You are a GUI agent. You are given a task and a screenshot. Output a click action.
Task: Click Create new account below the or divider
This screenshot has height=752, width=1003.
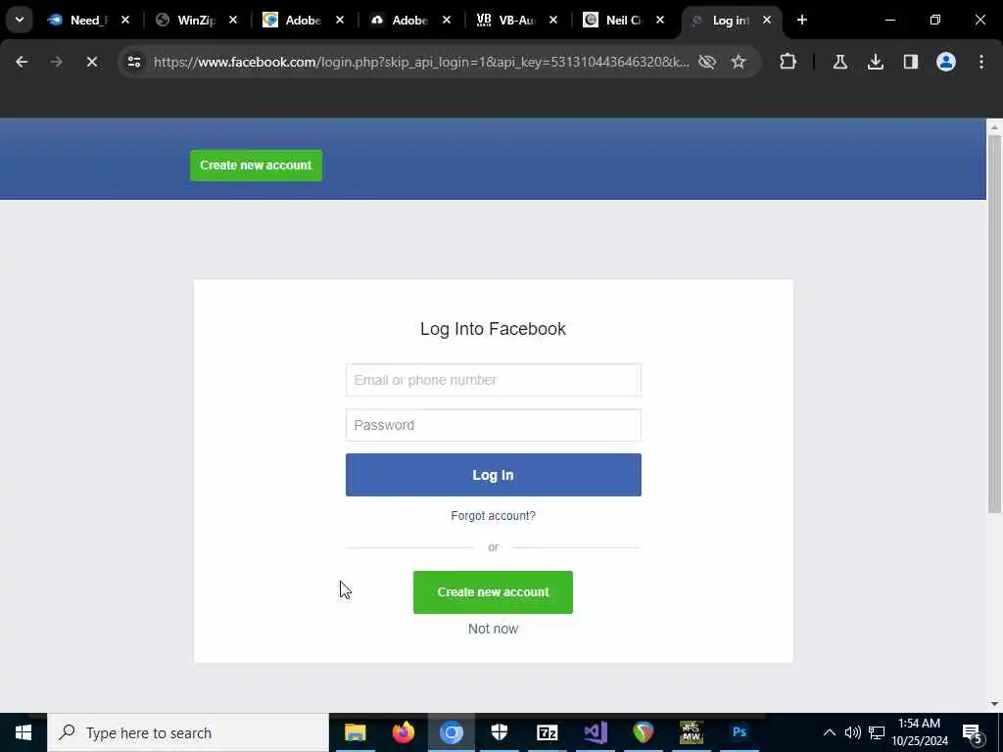494,592
